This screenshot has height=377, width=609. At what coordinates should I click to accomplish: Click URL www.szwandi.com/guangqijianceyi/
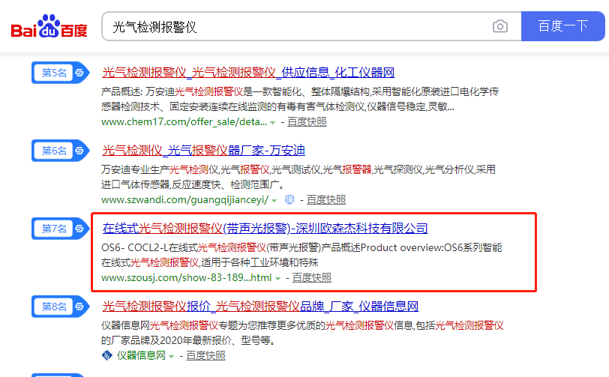pos(184,200)
